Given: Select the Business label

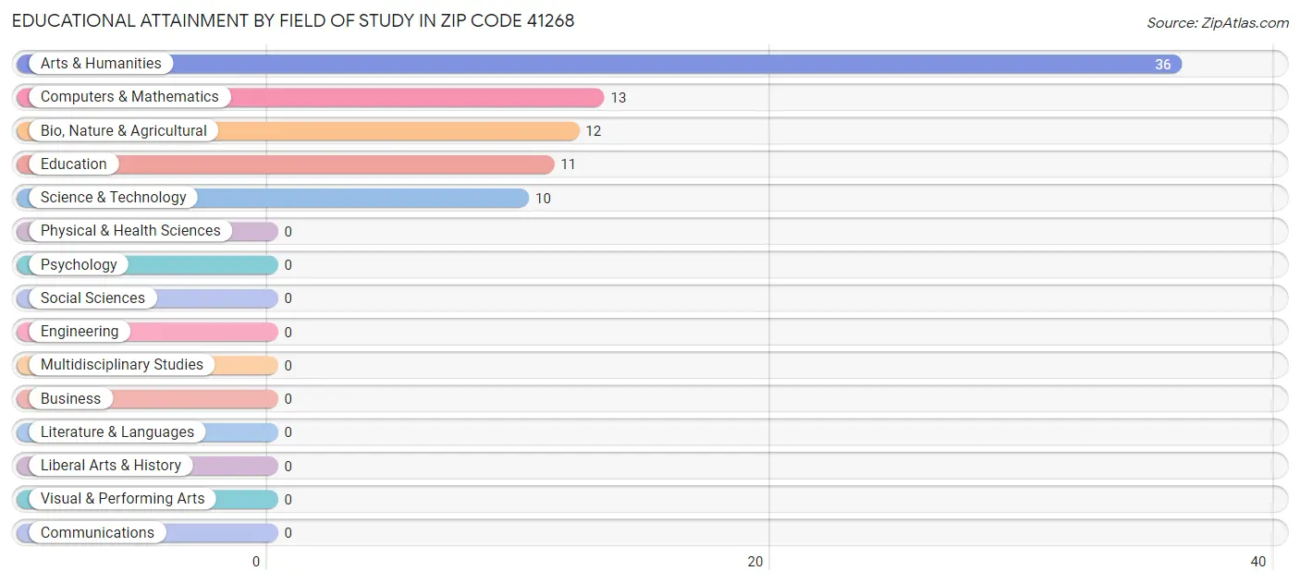Looking at the screenshot, I should (71, 399).
